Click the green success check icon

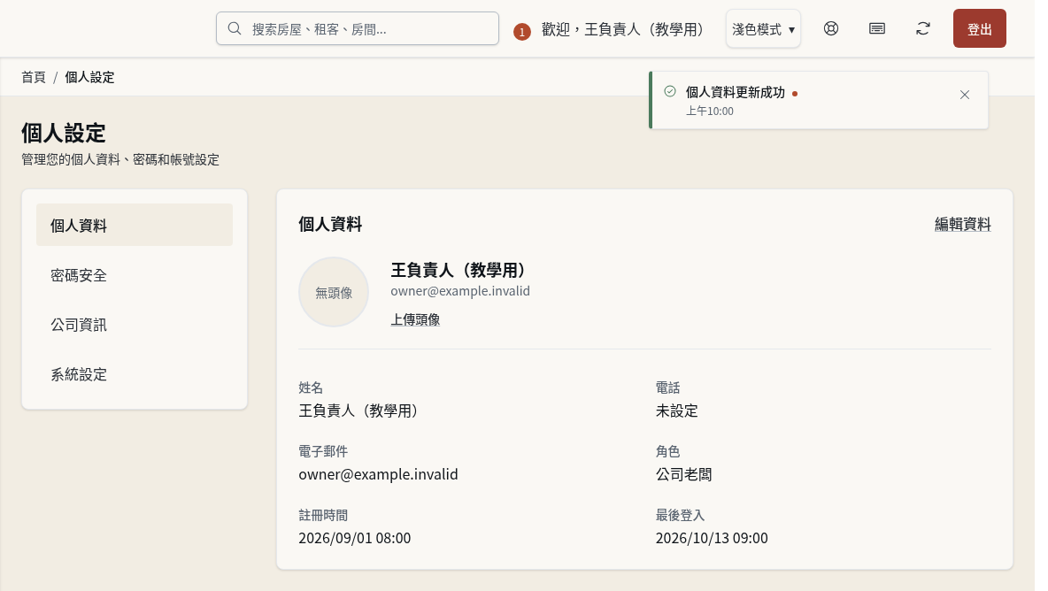[670, 91]
